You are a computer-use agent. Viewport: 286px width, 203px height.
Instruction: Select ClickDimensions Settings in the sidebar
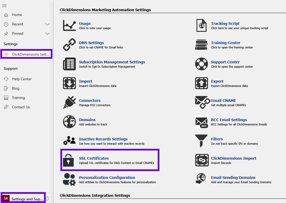click(27, 54)
